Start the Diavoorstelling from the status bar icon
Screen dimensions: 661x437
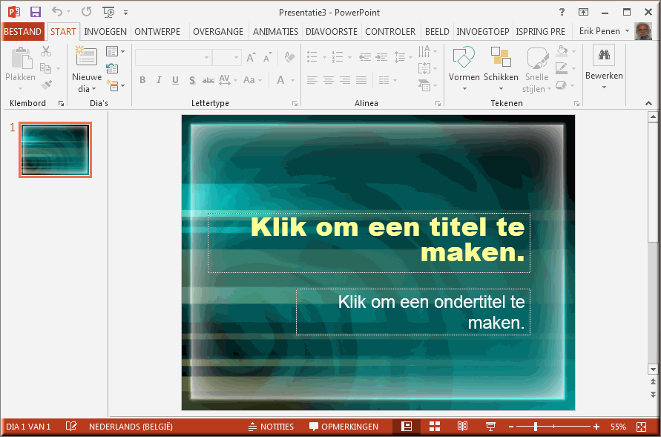pos(490,427)
